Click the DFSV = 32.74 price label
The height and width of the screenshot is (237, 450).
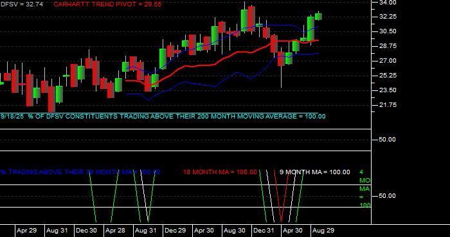[x=21, y=4]
